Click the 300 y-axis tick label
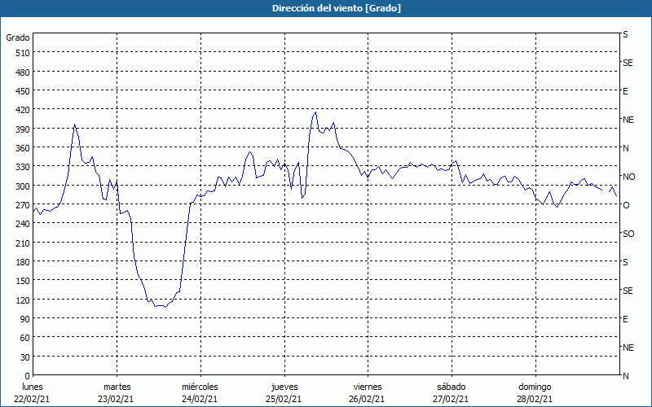 pos(24,186)
